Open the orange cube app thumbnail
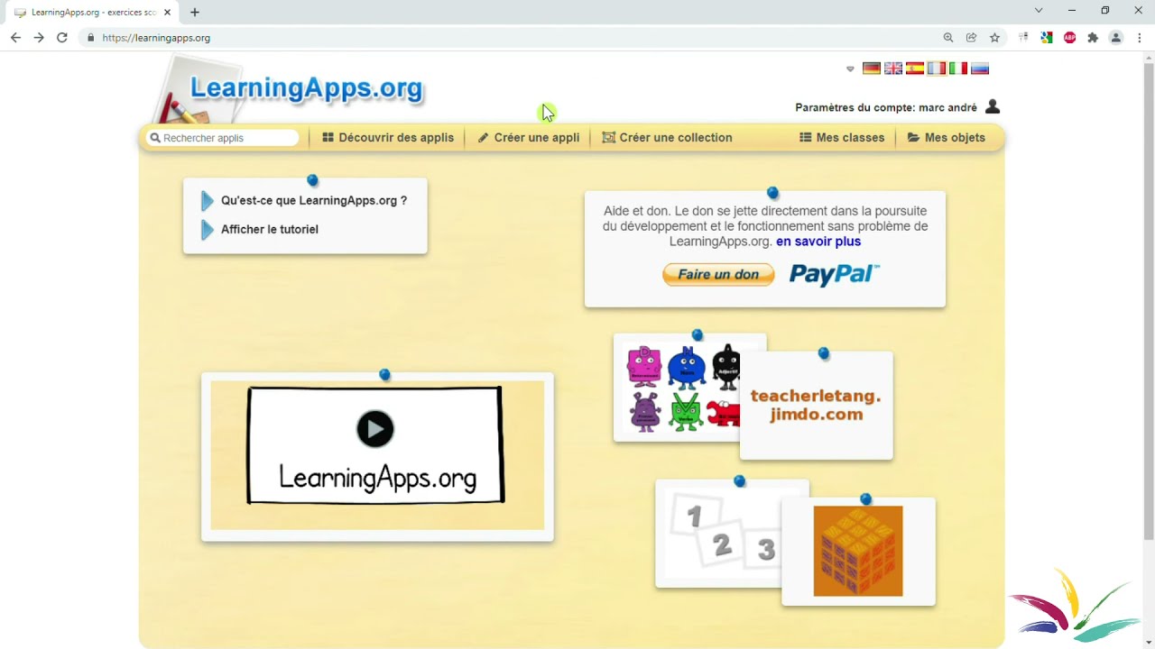 tap(858, 551)
